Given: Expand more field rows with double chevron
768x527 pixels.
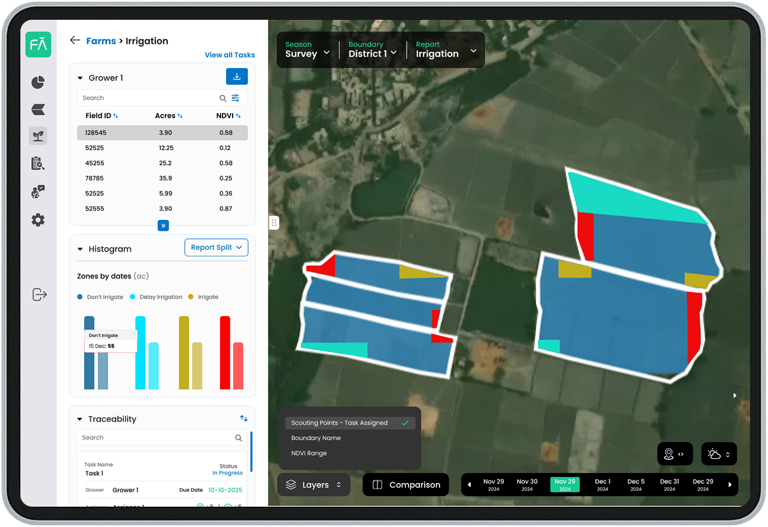Looking at the screenshot, I should coord(163,225).
